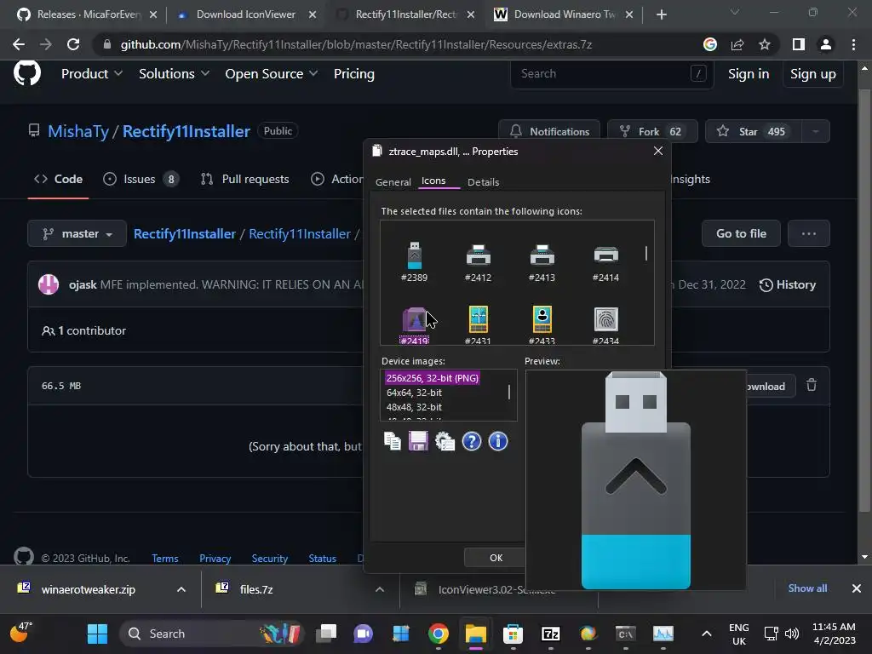872x654 pixels.
Task: Select fingerprint icon #2434
Action: [x=605, y=324]
